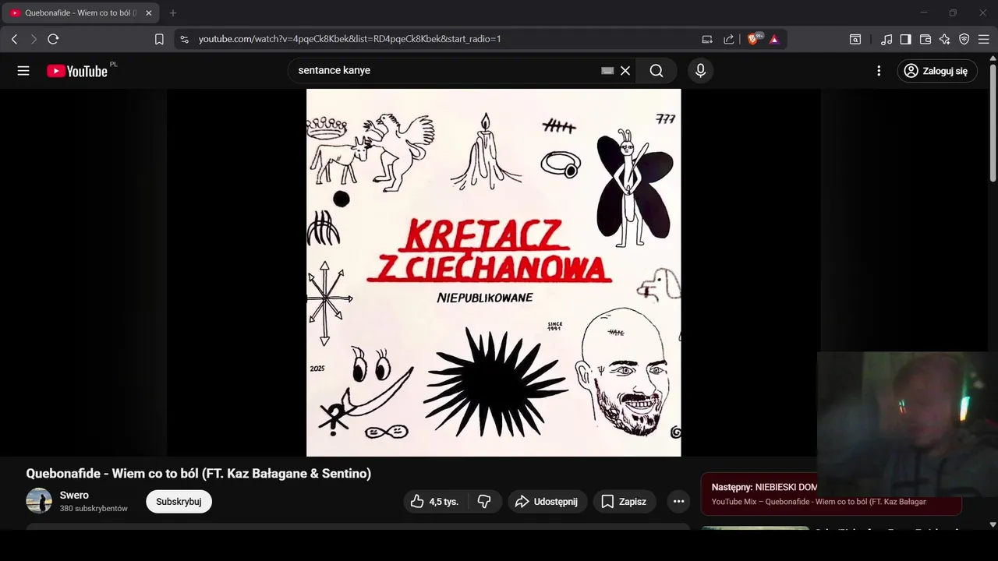Image resolution: width=998 pixels, height=561 pixels.
Task: Open the on-screen keyboard in search box
Action: [608, 71]
